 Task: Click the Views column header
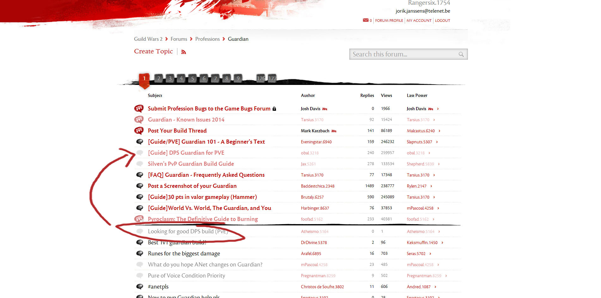coord(386,95)
